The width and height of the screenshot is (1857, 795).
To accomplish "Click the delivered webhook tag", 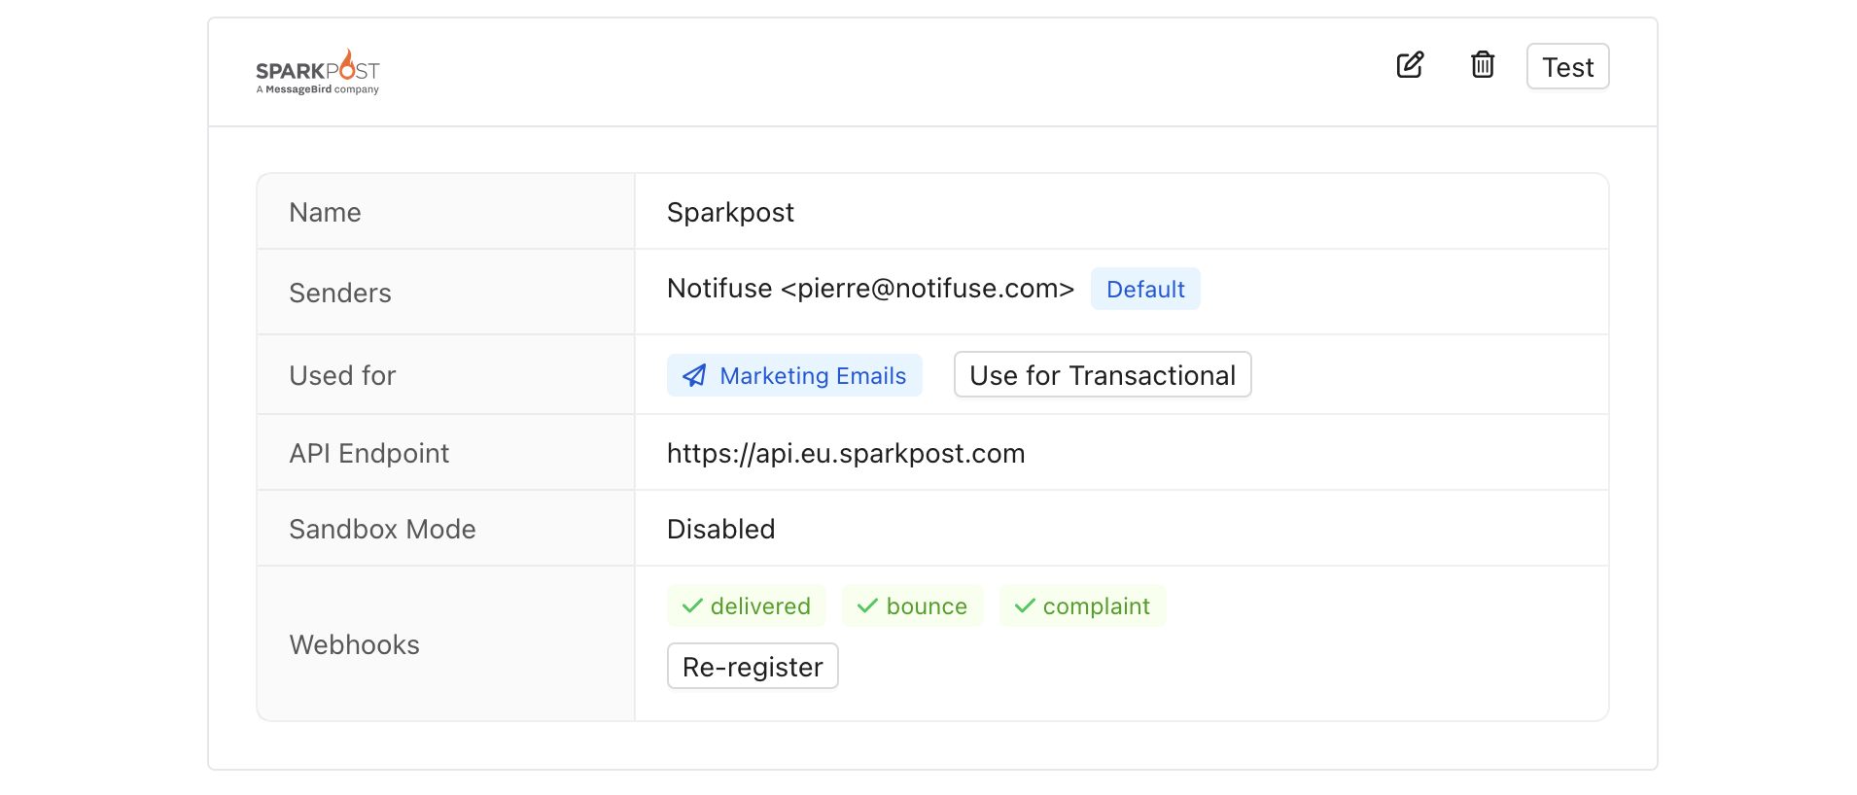I will (746, 606).
